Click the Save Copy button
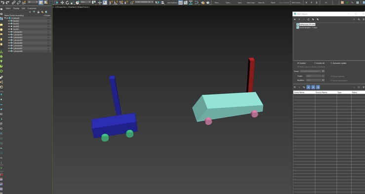 click(251, 2)
